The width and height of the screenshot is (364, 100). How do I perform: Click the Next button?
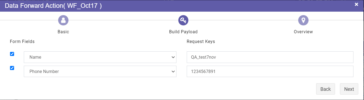click(349, 89)
